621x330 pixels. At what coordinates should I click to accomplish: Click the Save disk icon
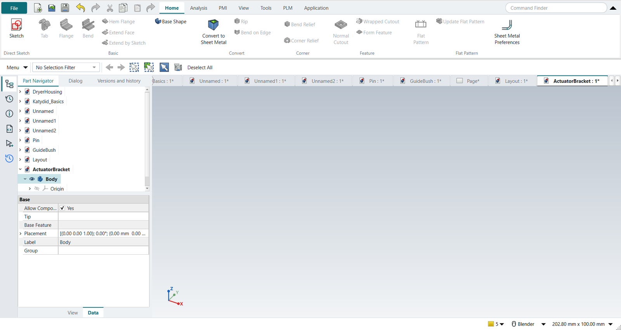(65, 8)
